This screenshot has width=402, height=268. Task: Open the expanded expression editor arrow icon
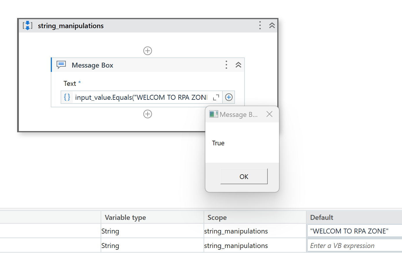(216, 97)
